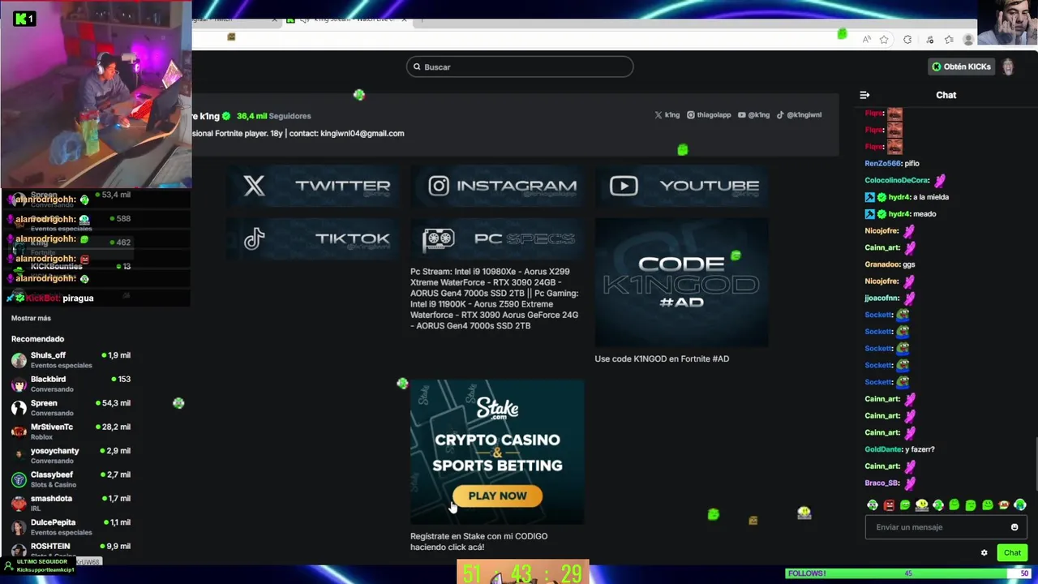The height and width of the screenshot is (584, 1038).
Task: Open the YOUTUBE panel banner
Action: coord(682,186)
